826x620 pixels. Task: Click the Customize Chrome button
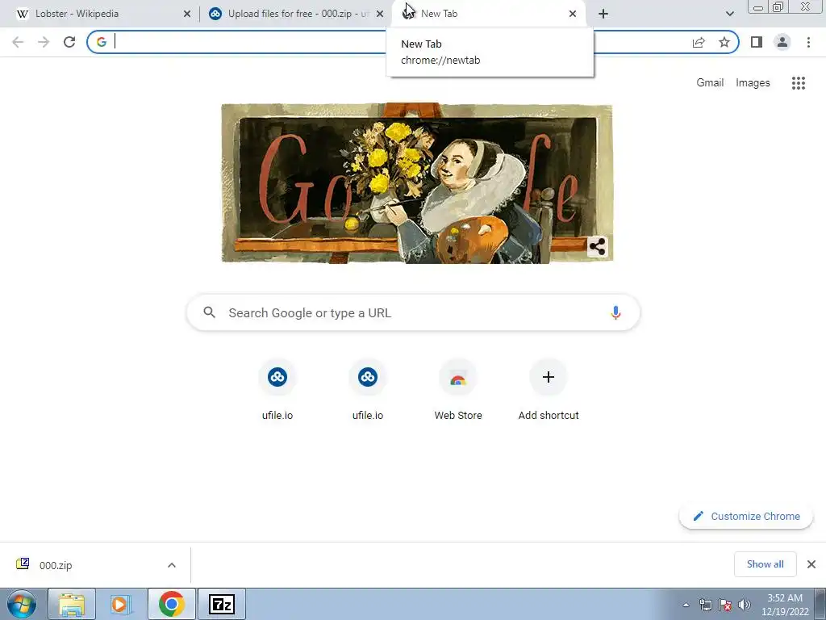746,516
